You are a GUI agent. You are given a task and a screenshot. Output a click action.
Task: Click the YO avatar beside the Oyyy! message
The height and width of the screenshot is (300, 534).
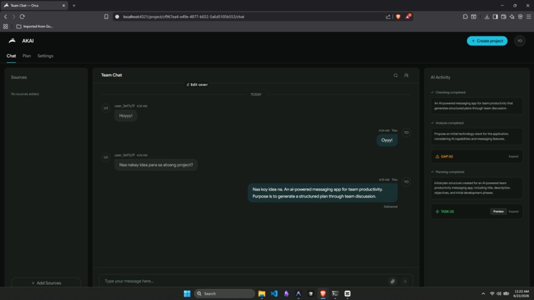point(406,132)
